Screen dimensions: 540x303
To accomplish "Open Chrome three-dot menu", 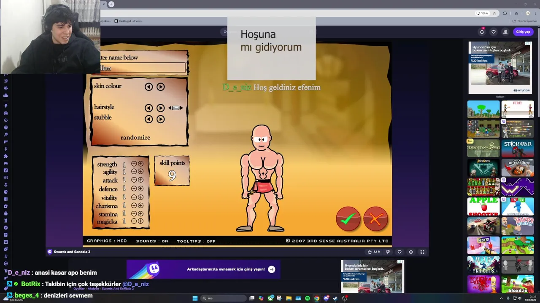I will [535, 13].
